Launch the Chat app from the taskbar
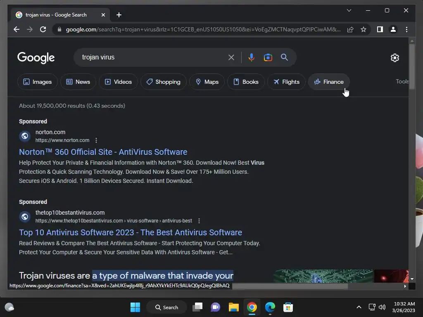423x317 pixels. coord(215,307)
